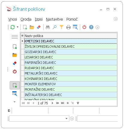The height and width of the screenshot is (130, 124).
Task: Click the printer icon in toolbar
Action: pyautogui.click(x=68, y=27)
